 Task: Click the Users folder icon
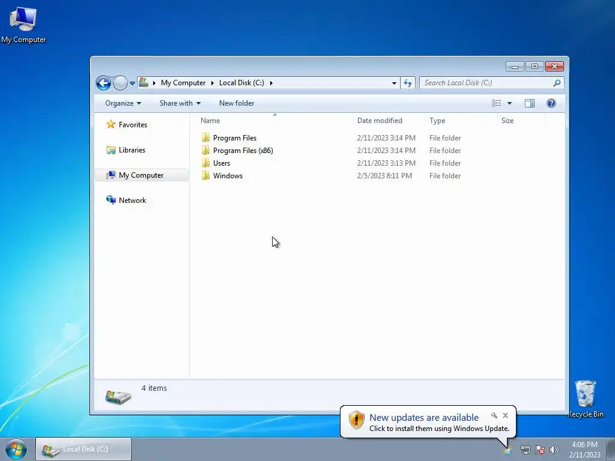(205, 163)
